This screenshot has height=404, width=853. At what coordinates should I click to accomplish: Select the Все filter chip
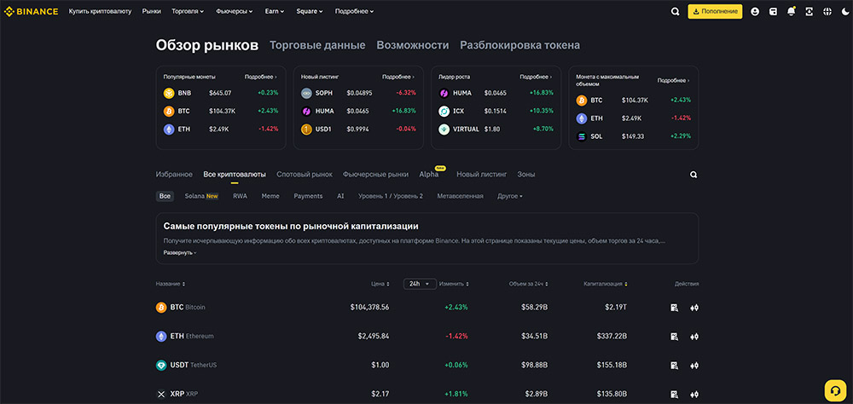coord(165,196)
